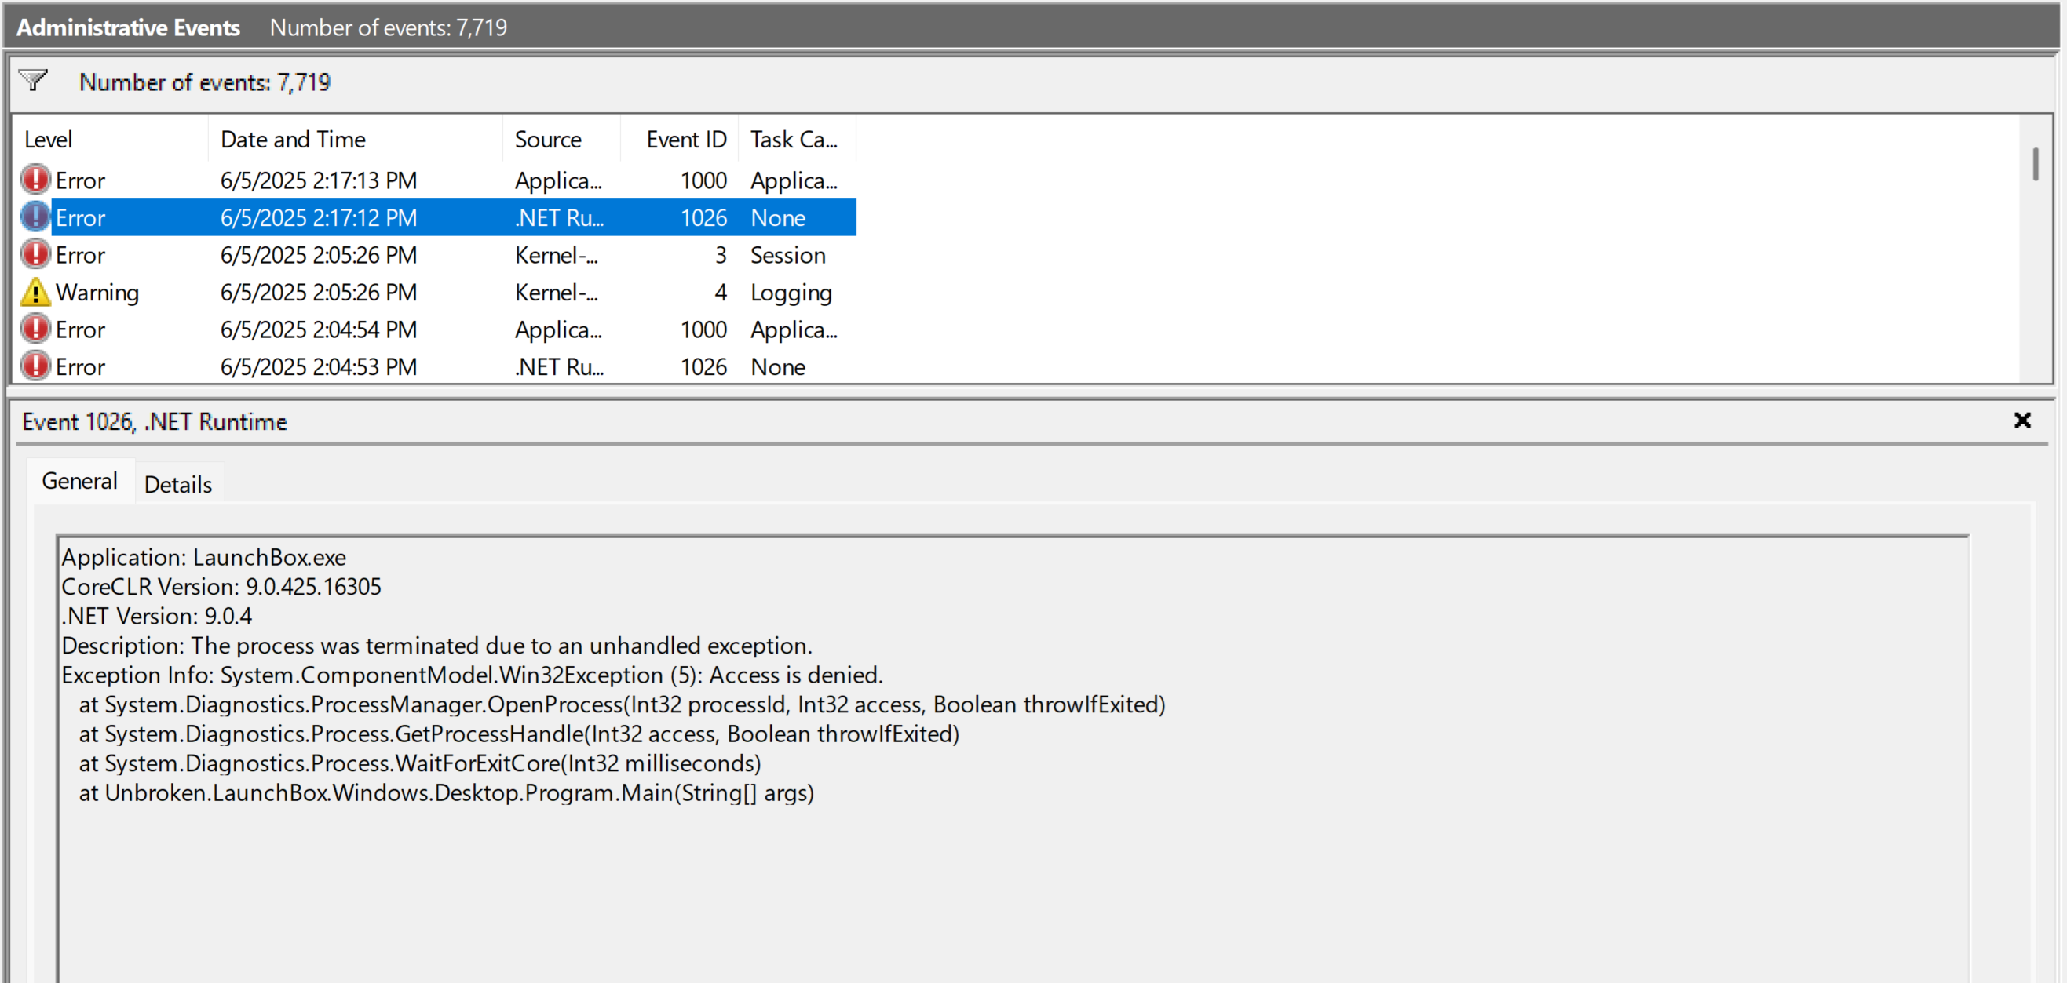Viewport: 2067px width, 983px height.
Task: Switch to the General tab
Action: (x=79, y=481)
